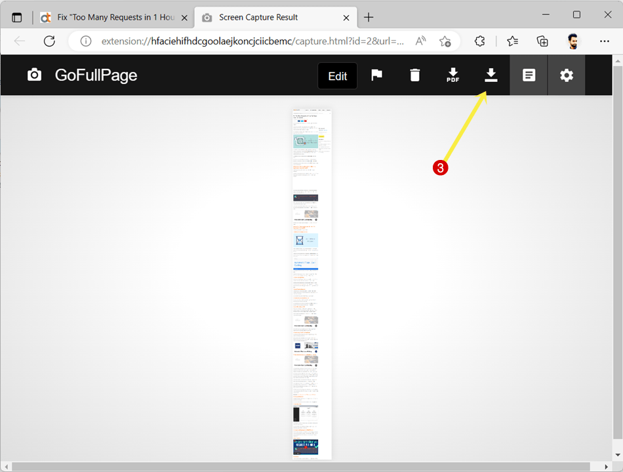Delete the captured screenshot
Image resolution: width=623 pixels, height=472 pixels.
pos(414,75)
